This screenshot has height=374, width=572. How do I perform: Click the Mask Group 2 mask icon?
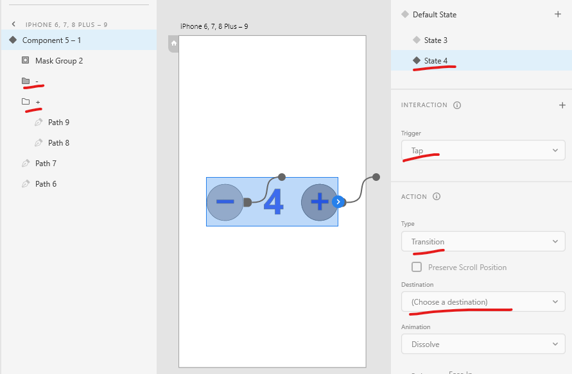(25, 60)
